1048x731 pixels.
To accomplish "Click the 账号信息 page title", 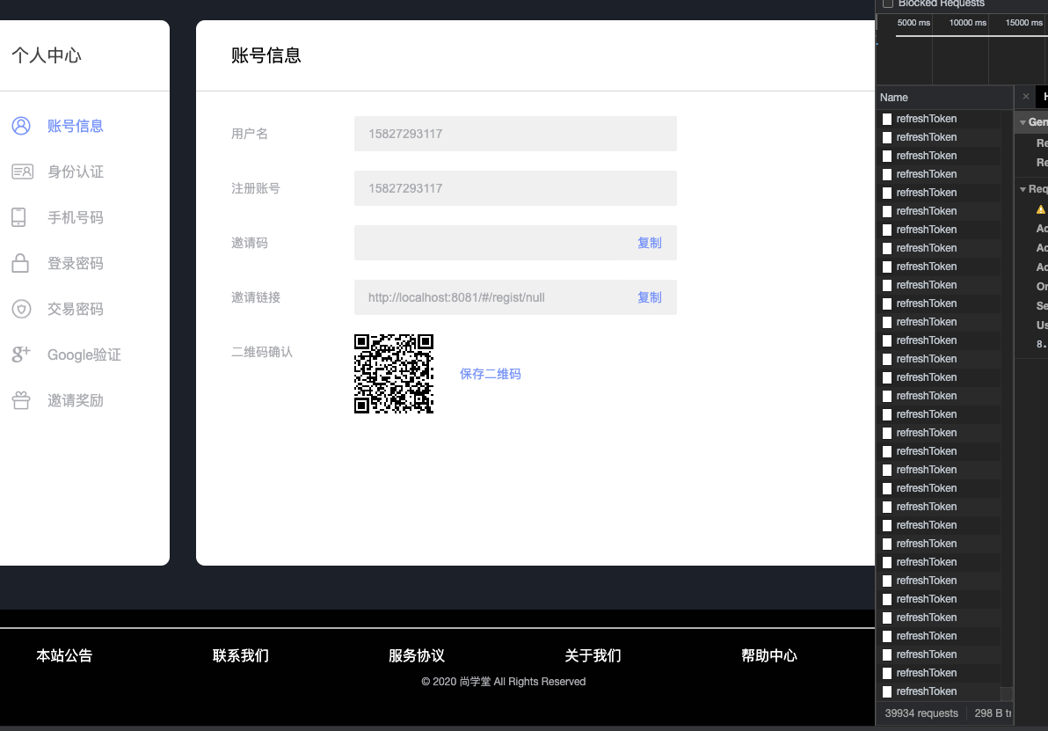I will [266, 55].
